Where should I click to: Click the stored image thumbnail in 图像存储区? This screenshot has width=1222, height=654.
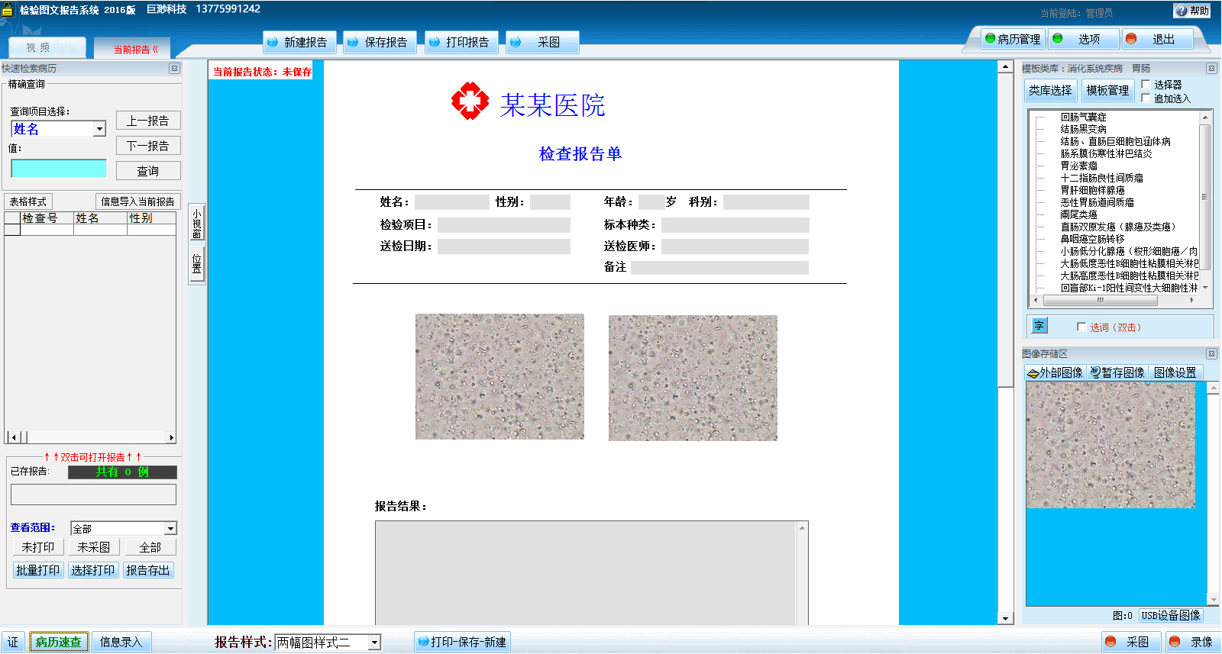1110,445
